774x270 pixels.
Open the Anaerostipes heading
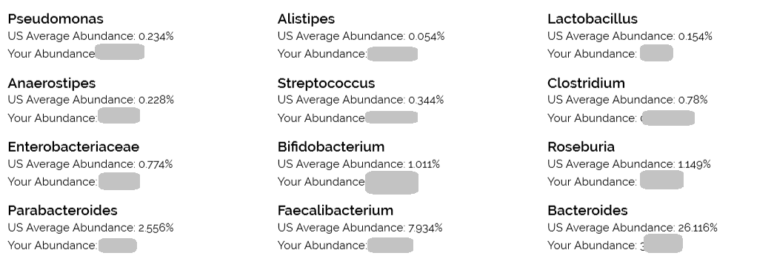pyautogui.click(x=52, y=83)
